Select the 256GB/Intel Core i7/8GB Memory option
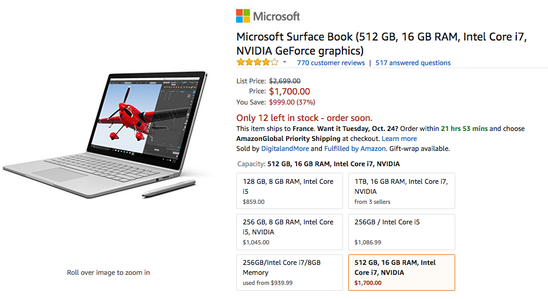Screen dimensions: 548x299 289,272
